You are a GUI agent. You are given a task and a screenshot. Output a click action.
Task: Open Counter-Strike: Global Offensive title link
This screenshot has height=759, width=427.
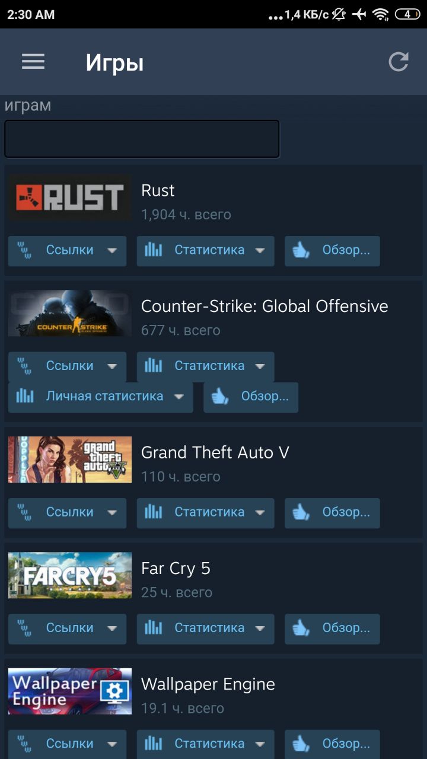click(265, 306)
